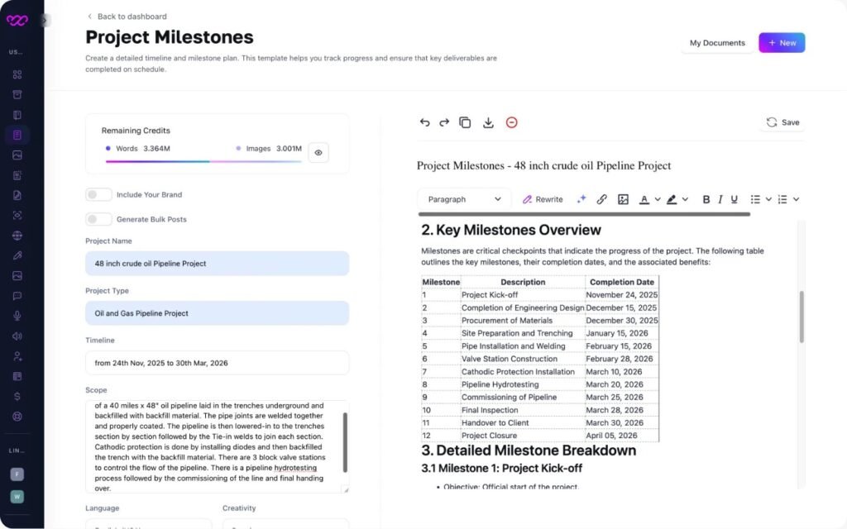Click the redo arrow icon
The width and height of the screenshot is (847, 529).
444,122
